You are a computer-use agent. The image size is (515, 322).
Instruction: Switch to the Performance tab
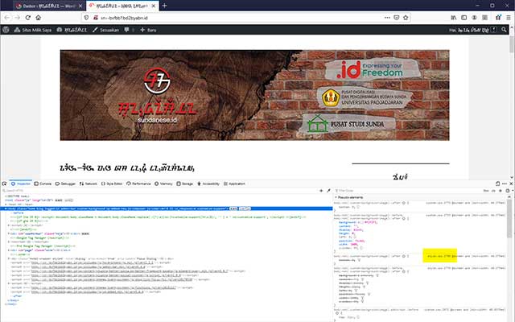coord(138,184)
